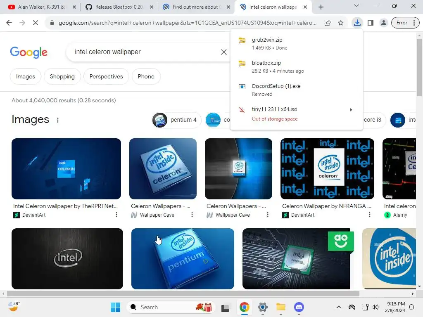
Task: Click the Intel Celeron wallpaper by TheRPRTNet title
Action: 66,206
